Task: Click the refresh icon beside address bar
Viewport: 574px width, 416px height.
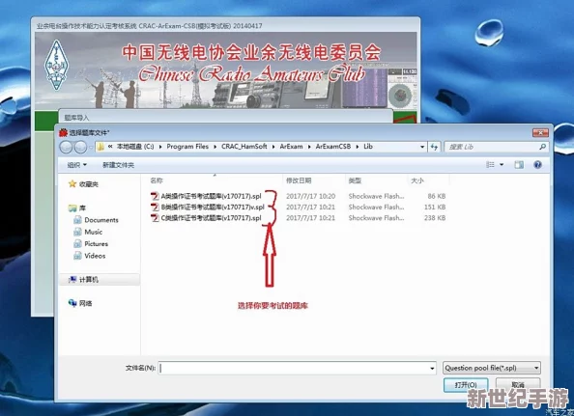Action: click(434, 147)
